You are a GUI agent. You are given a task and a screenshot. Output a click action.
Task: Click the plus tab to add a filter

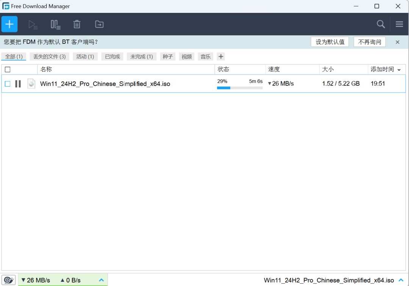tap(221, 56)
